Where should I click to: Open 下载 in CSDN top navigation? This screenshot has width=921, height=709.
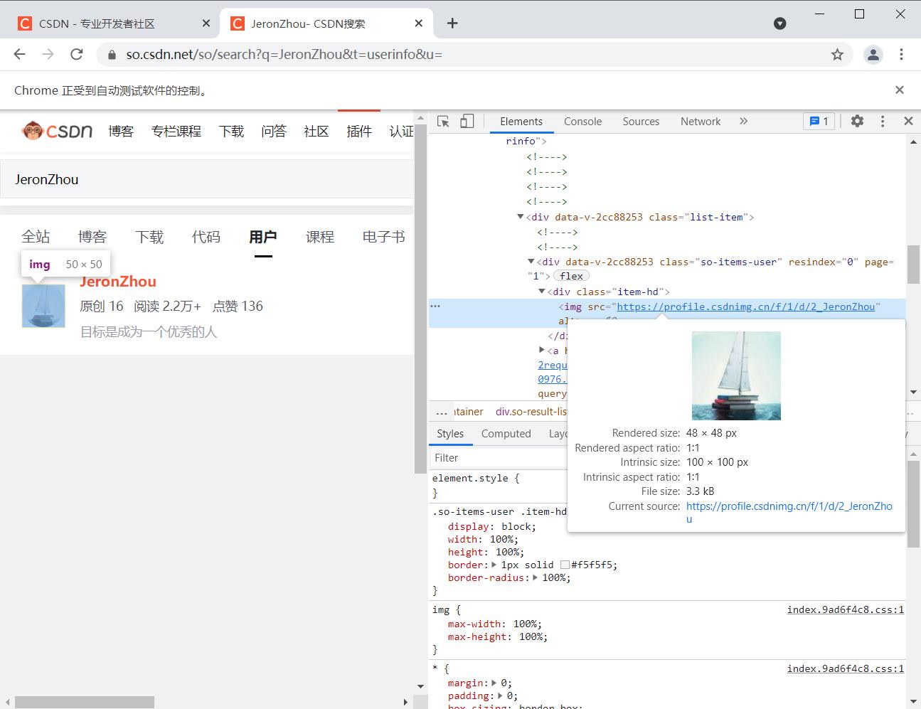tap(231, 131)
